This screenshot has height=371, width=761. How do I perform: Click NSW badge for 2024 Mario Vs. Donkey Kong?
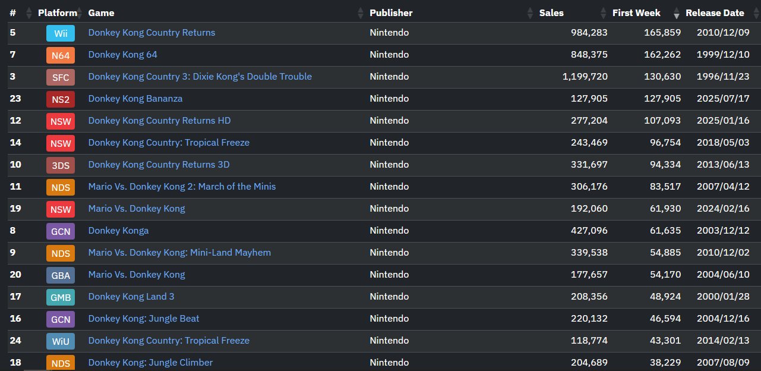(61, 209)
